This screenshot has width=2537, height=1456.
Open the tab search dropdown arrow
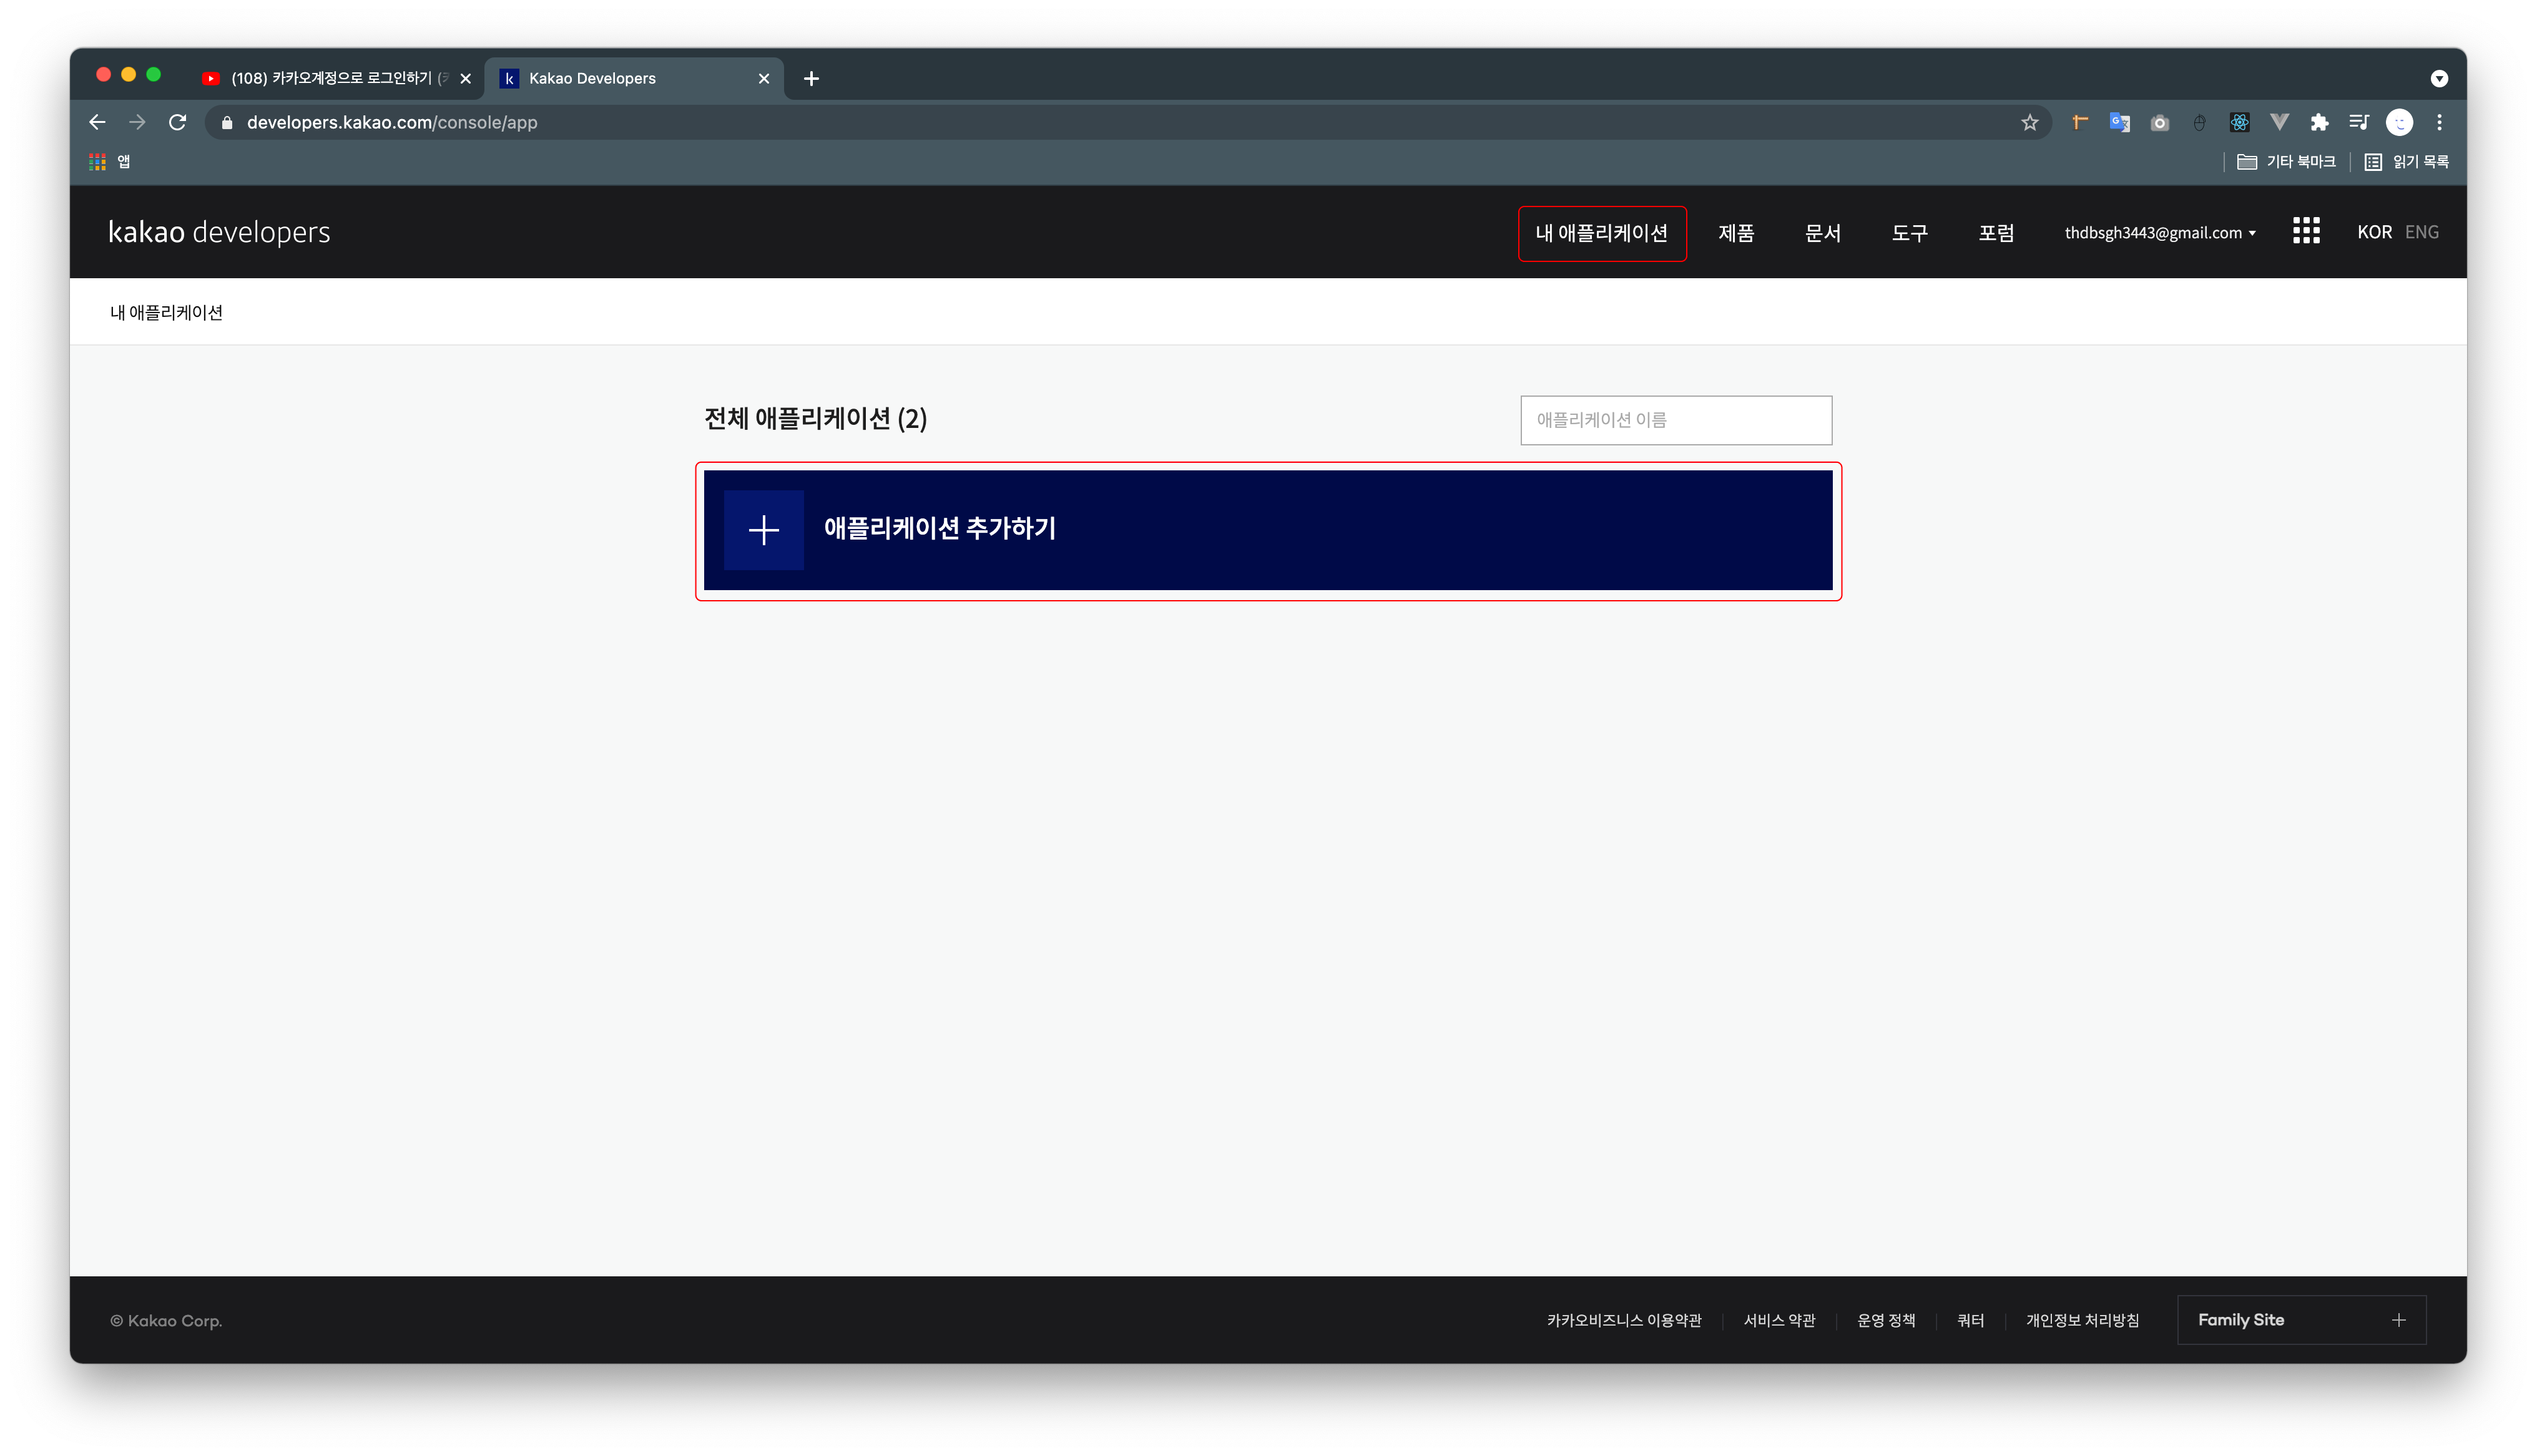click(x=2439, y=78)
